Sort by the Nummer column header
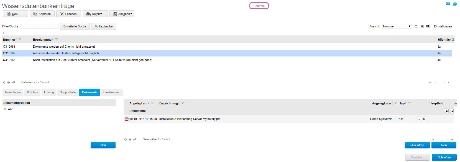This screenshot has width=460, height=162. click(x=9, y=40)
